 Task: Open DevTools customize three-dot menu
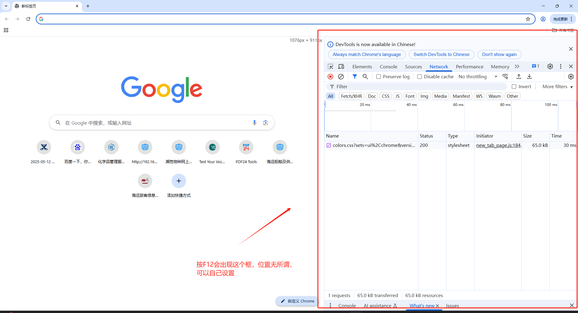pos(561,67)
